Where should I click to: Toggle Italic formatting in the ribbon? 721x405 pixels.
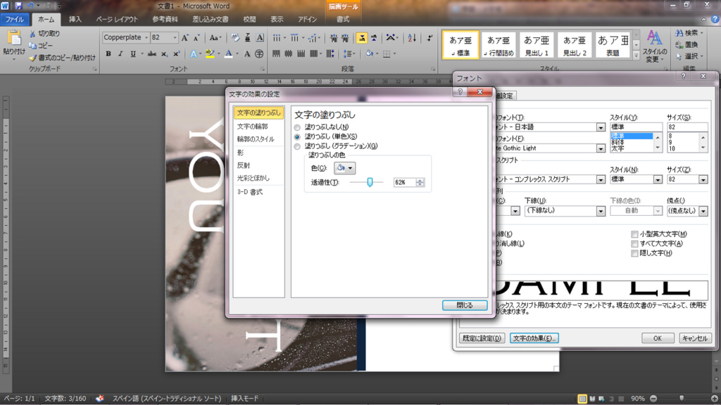(x=120, y=54)
